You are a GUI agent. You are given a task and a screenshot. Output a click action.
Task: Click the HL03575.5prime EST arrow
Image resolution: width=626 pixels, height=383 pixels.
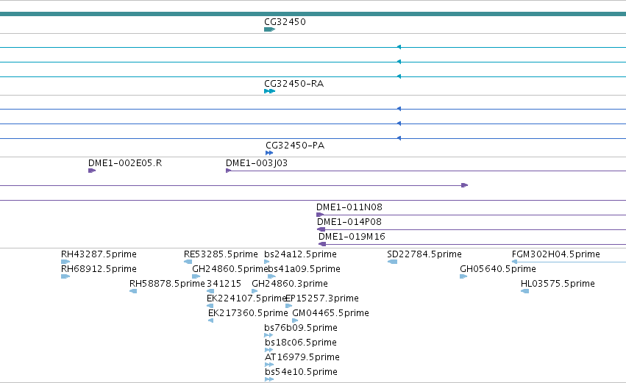point(525,292)
